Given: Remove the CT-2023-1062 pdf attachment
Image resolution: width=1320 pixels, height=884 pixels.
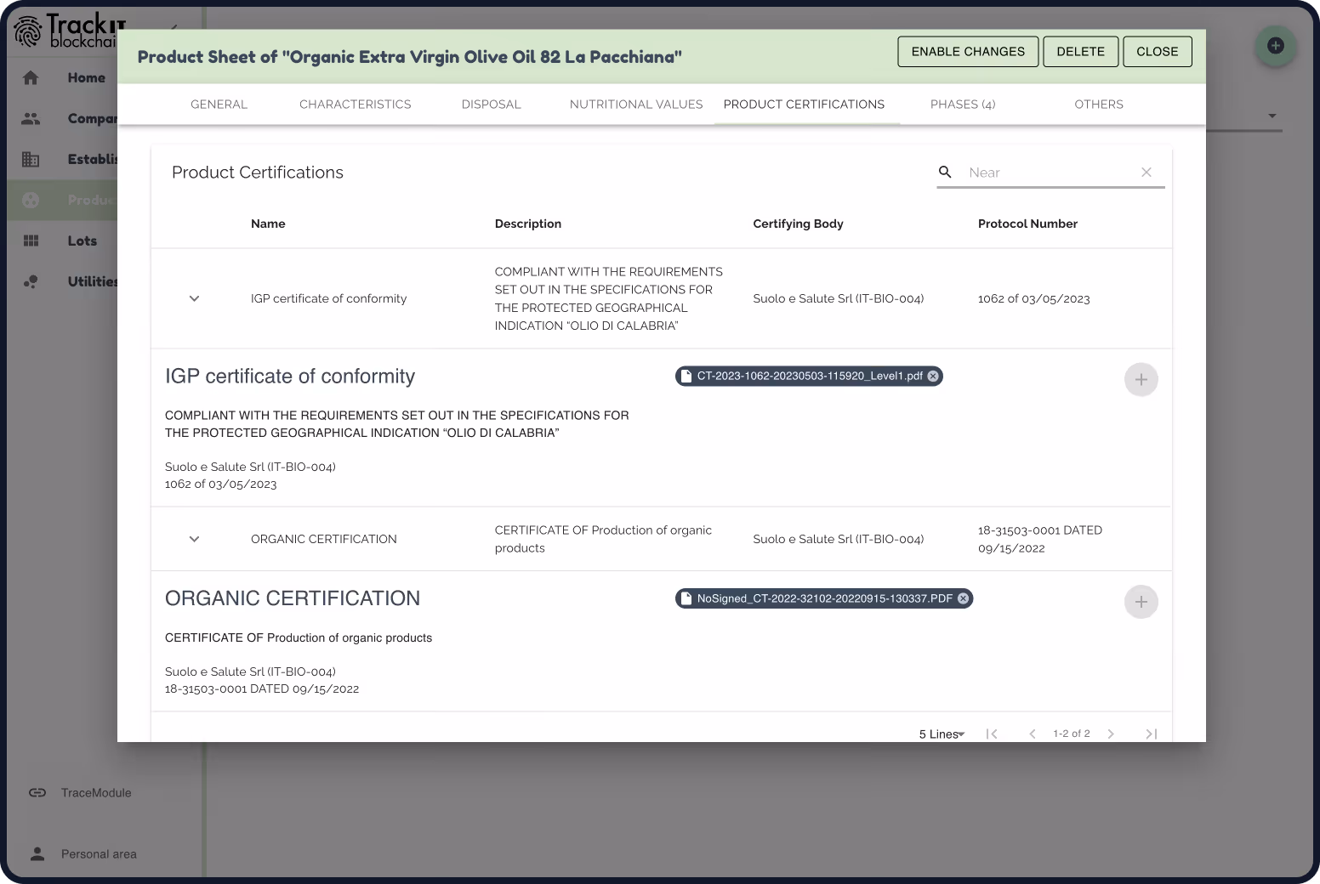Looking at the screenshot, I should [x=933, y=376].
